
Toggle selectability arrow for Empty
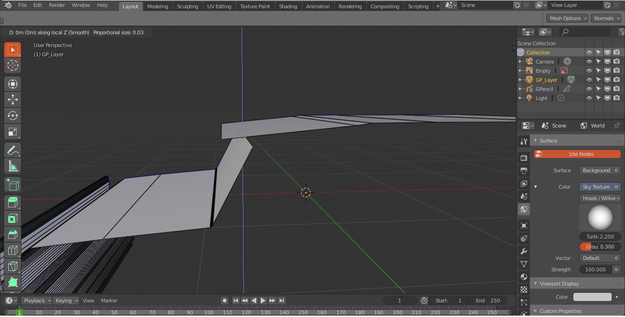click(x=598, y=70)
